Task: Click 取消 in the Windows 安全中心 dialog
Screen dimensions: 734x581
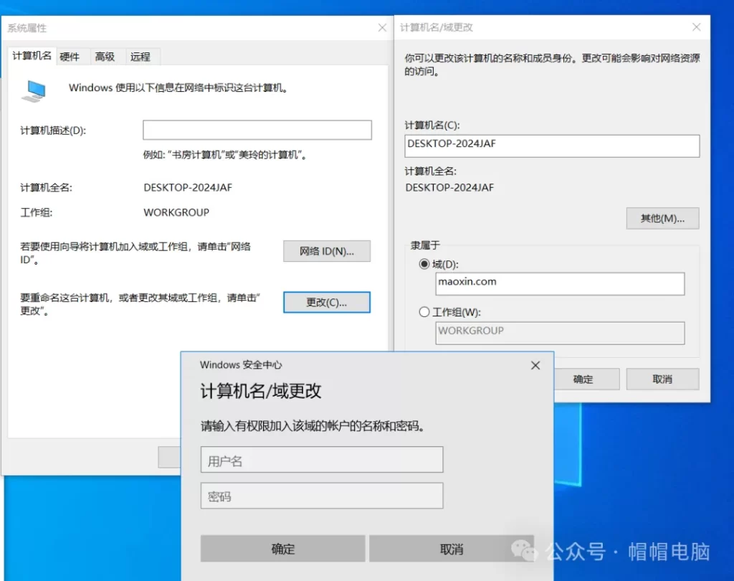Action: click(452, 549)
